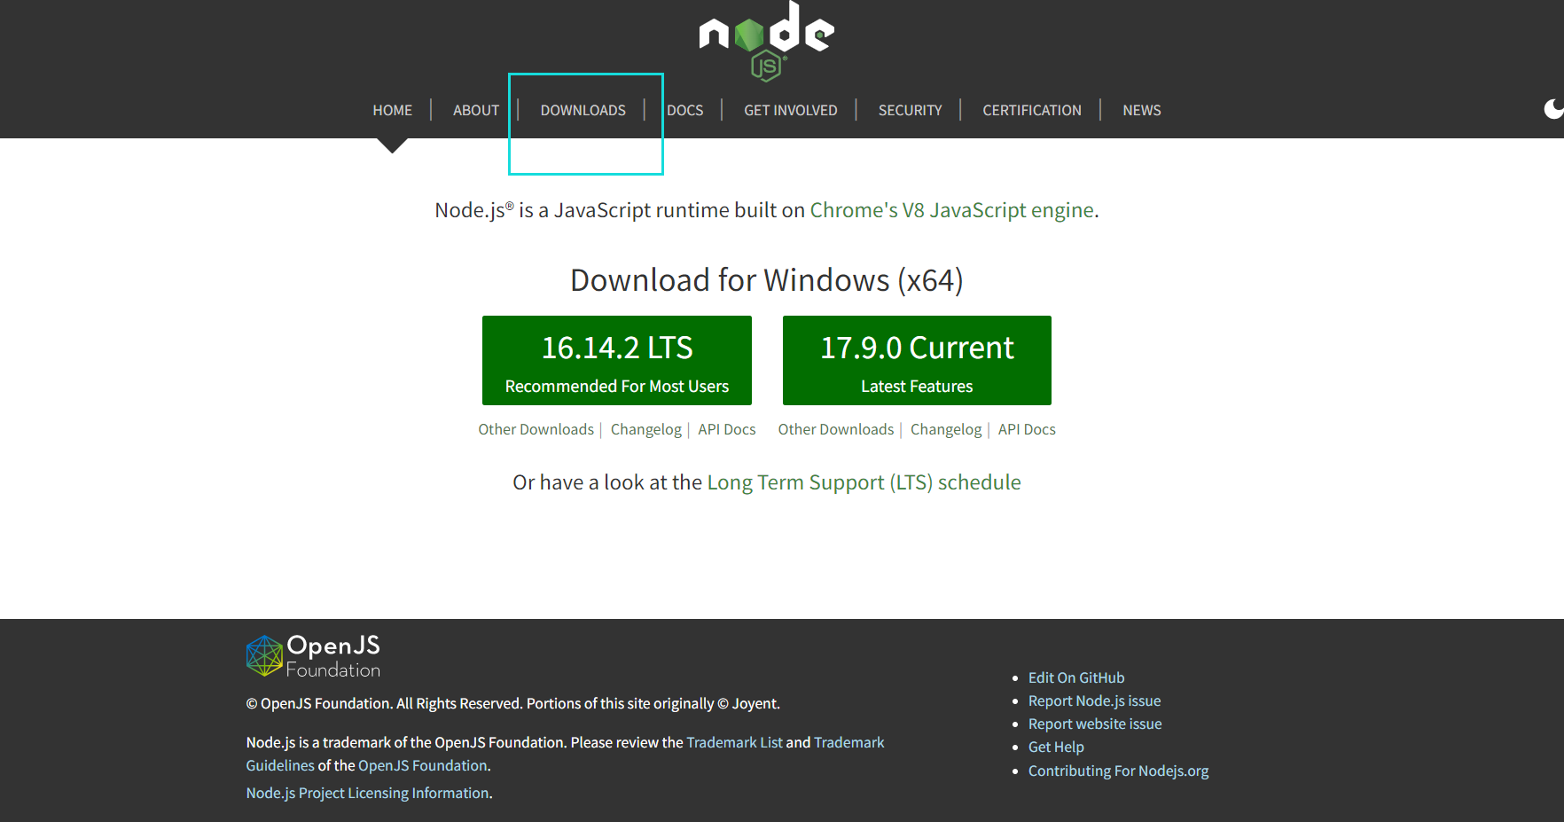Viewport: 1564px width, 822px height.
Task: Click Report Node.js issue link
Action: coord(1094,701)
